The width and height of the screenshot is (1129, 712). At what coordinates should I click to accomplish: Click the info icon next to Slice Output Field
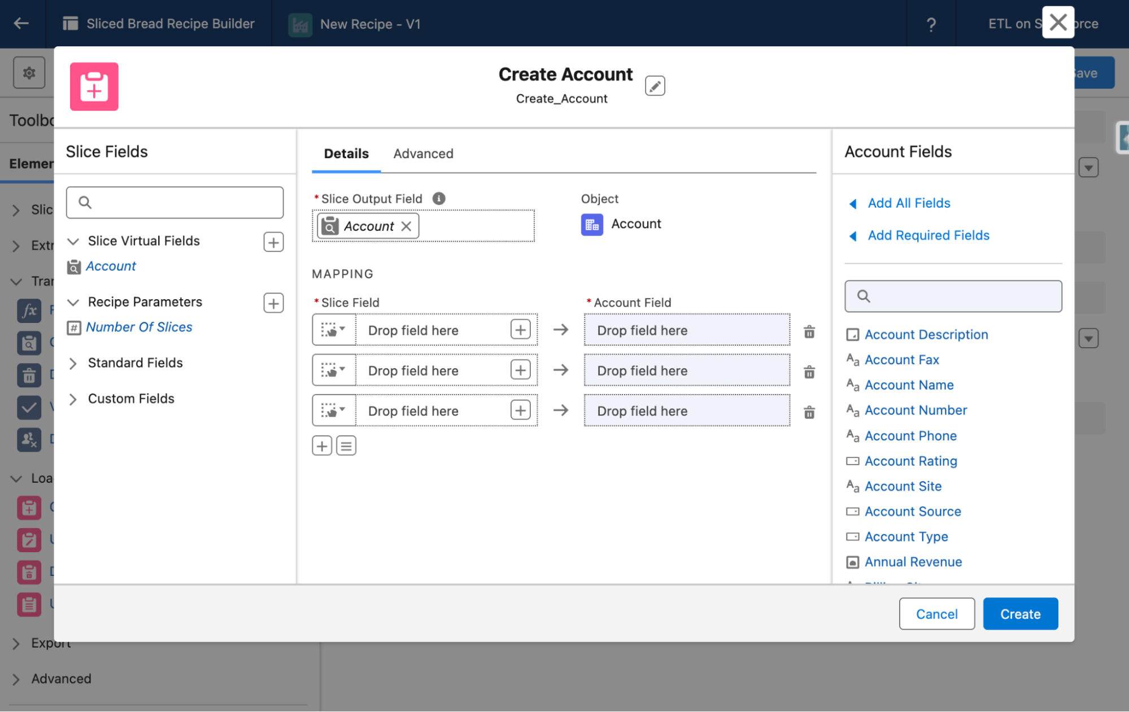point(439,198)
